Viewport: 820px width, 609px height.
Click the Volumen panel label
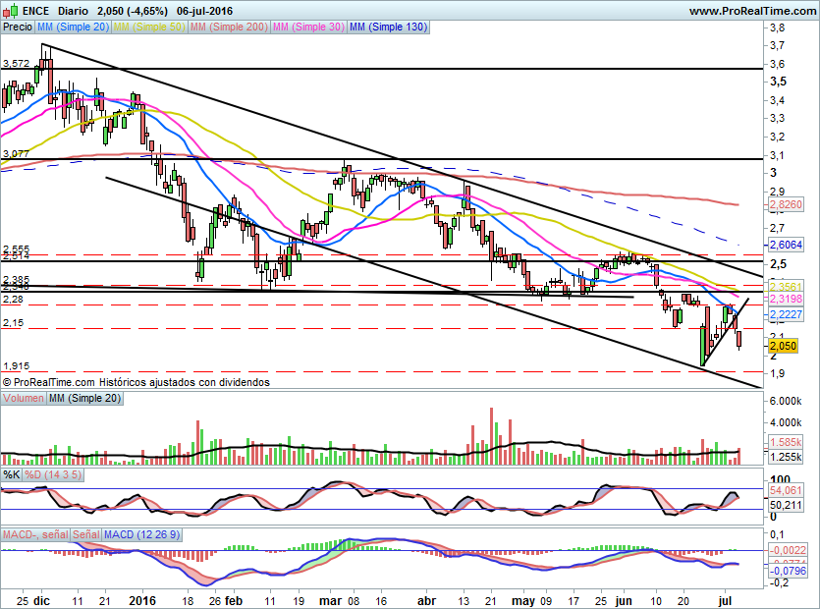point(24,398)
